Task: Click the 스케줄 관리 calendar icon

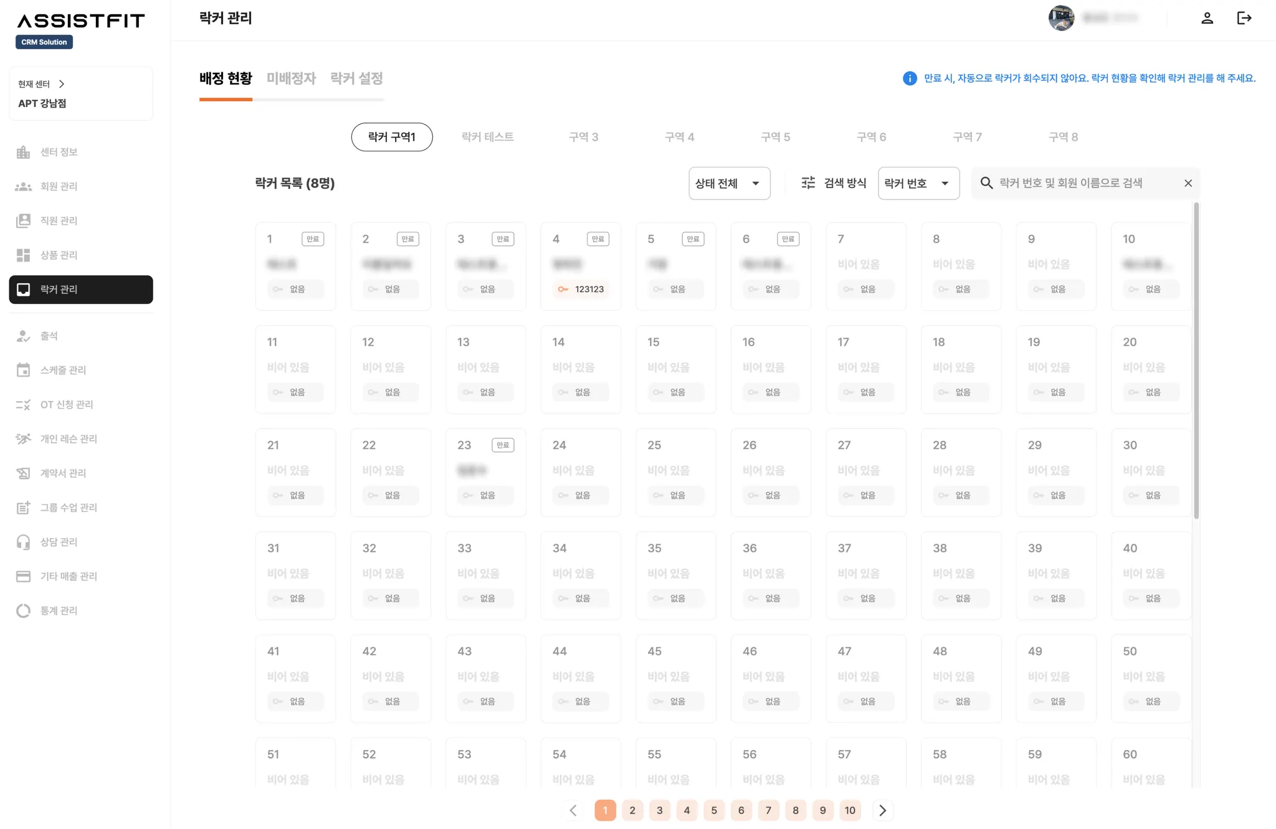Action: point(23,370)
